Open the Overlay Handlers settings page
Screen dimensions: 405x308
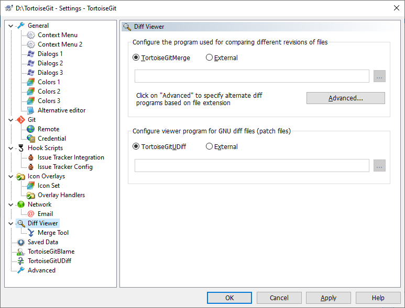(x=61, y=195)
